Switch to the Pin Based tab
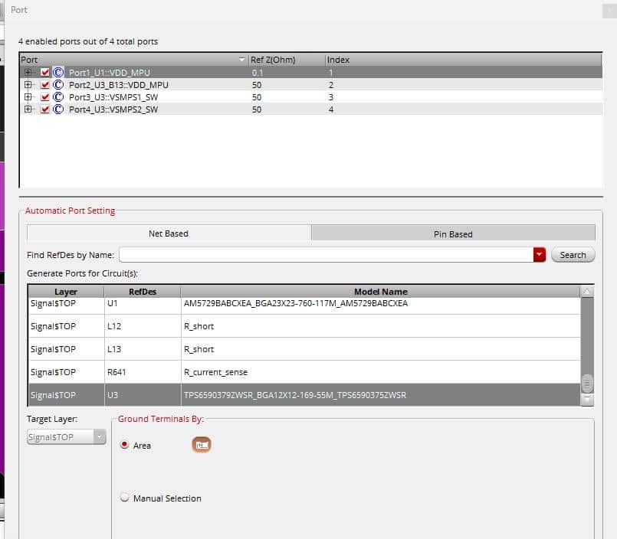The width and height of the screenshot is (617, 539). pos(453,234)
